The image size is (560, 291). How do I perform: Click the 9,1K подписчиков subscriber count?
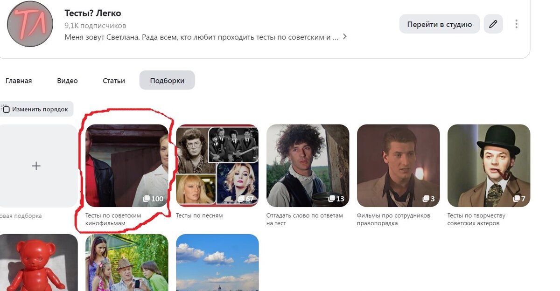[95, 26]
